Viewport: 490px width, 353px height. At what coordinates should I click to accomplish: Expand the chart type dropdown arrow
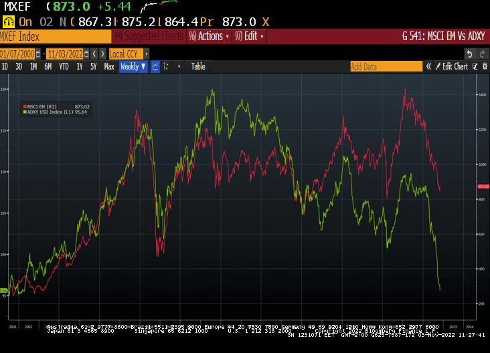[179, 66]
